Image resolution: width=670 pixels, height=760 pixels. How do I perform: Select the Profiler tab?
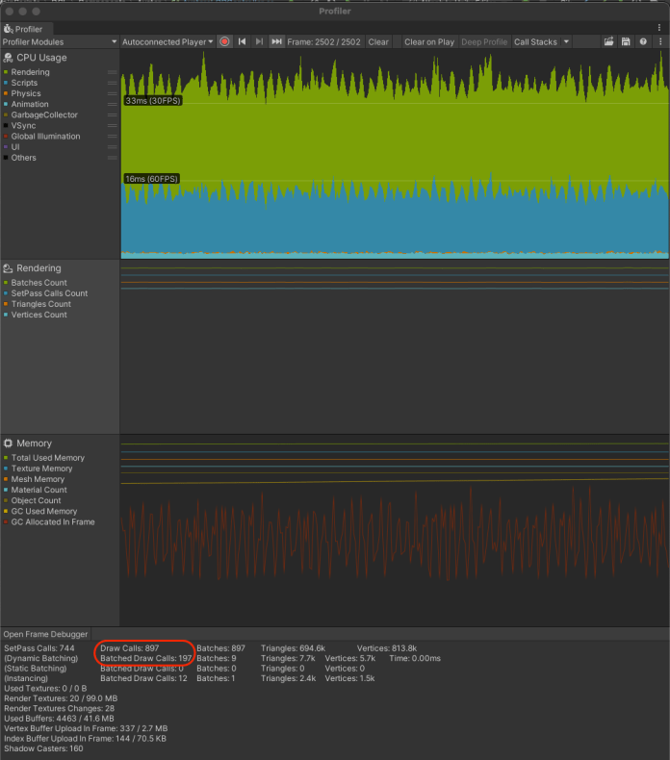[25, 29]
